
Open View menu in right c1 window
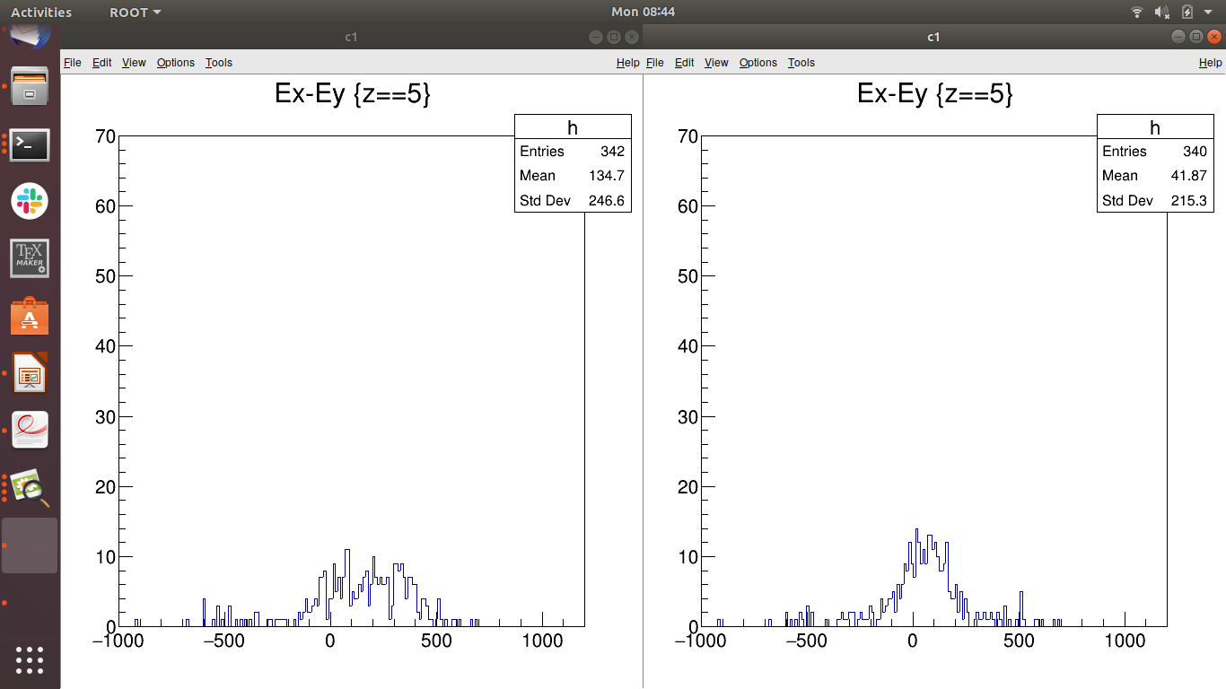[x=716, y=62]
